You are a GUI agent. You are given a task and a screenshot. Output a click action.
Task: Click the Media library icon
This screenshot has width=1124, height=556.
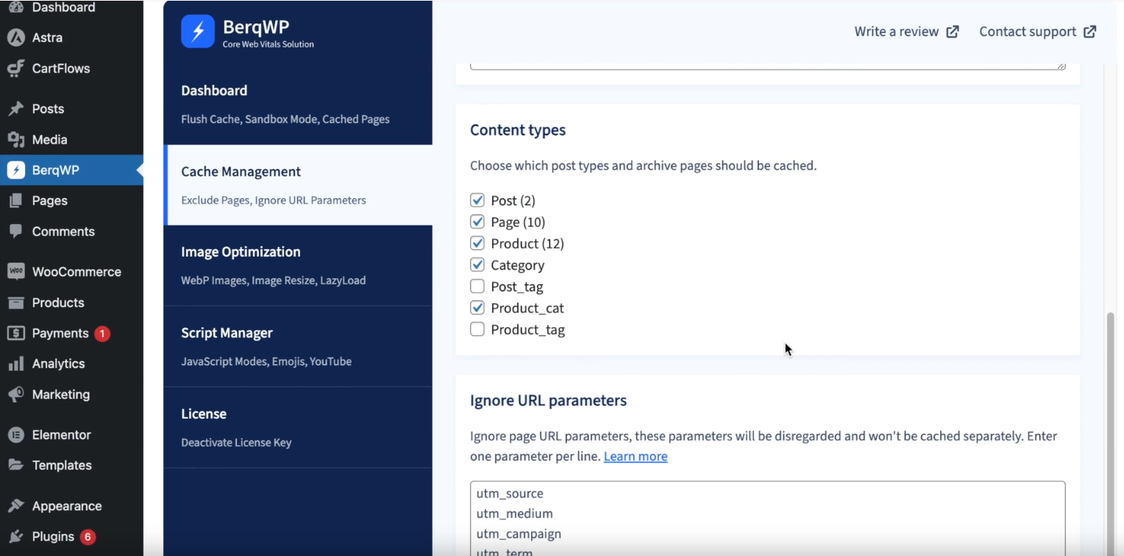(x=15, y=140)
